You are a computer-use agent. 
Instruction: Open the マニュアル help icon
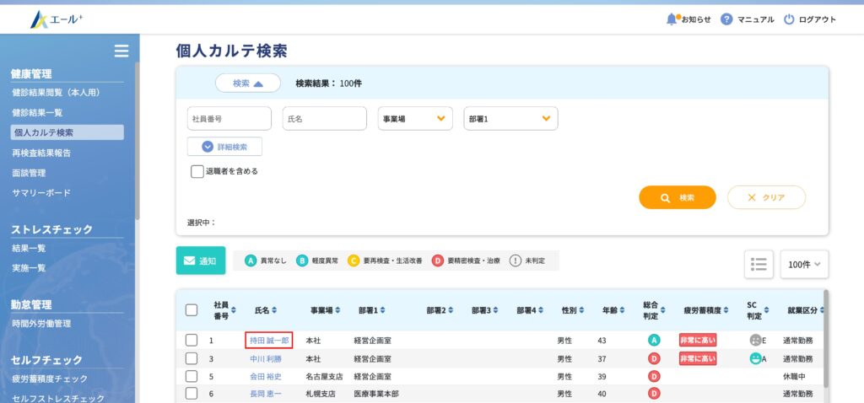click(x=726, y=19)
